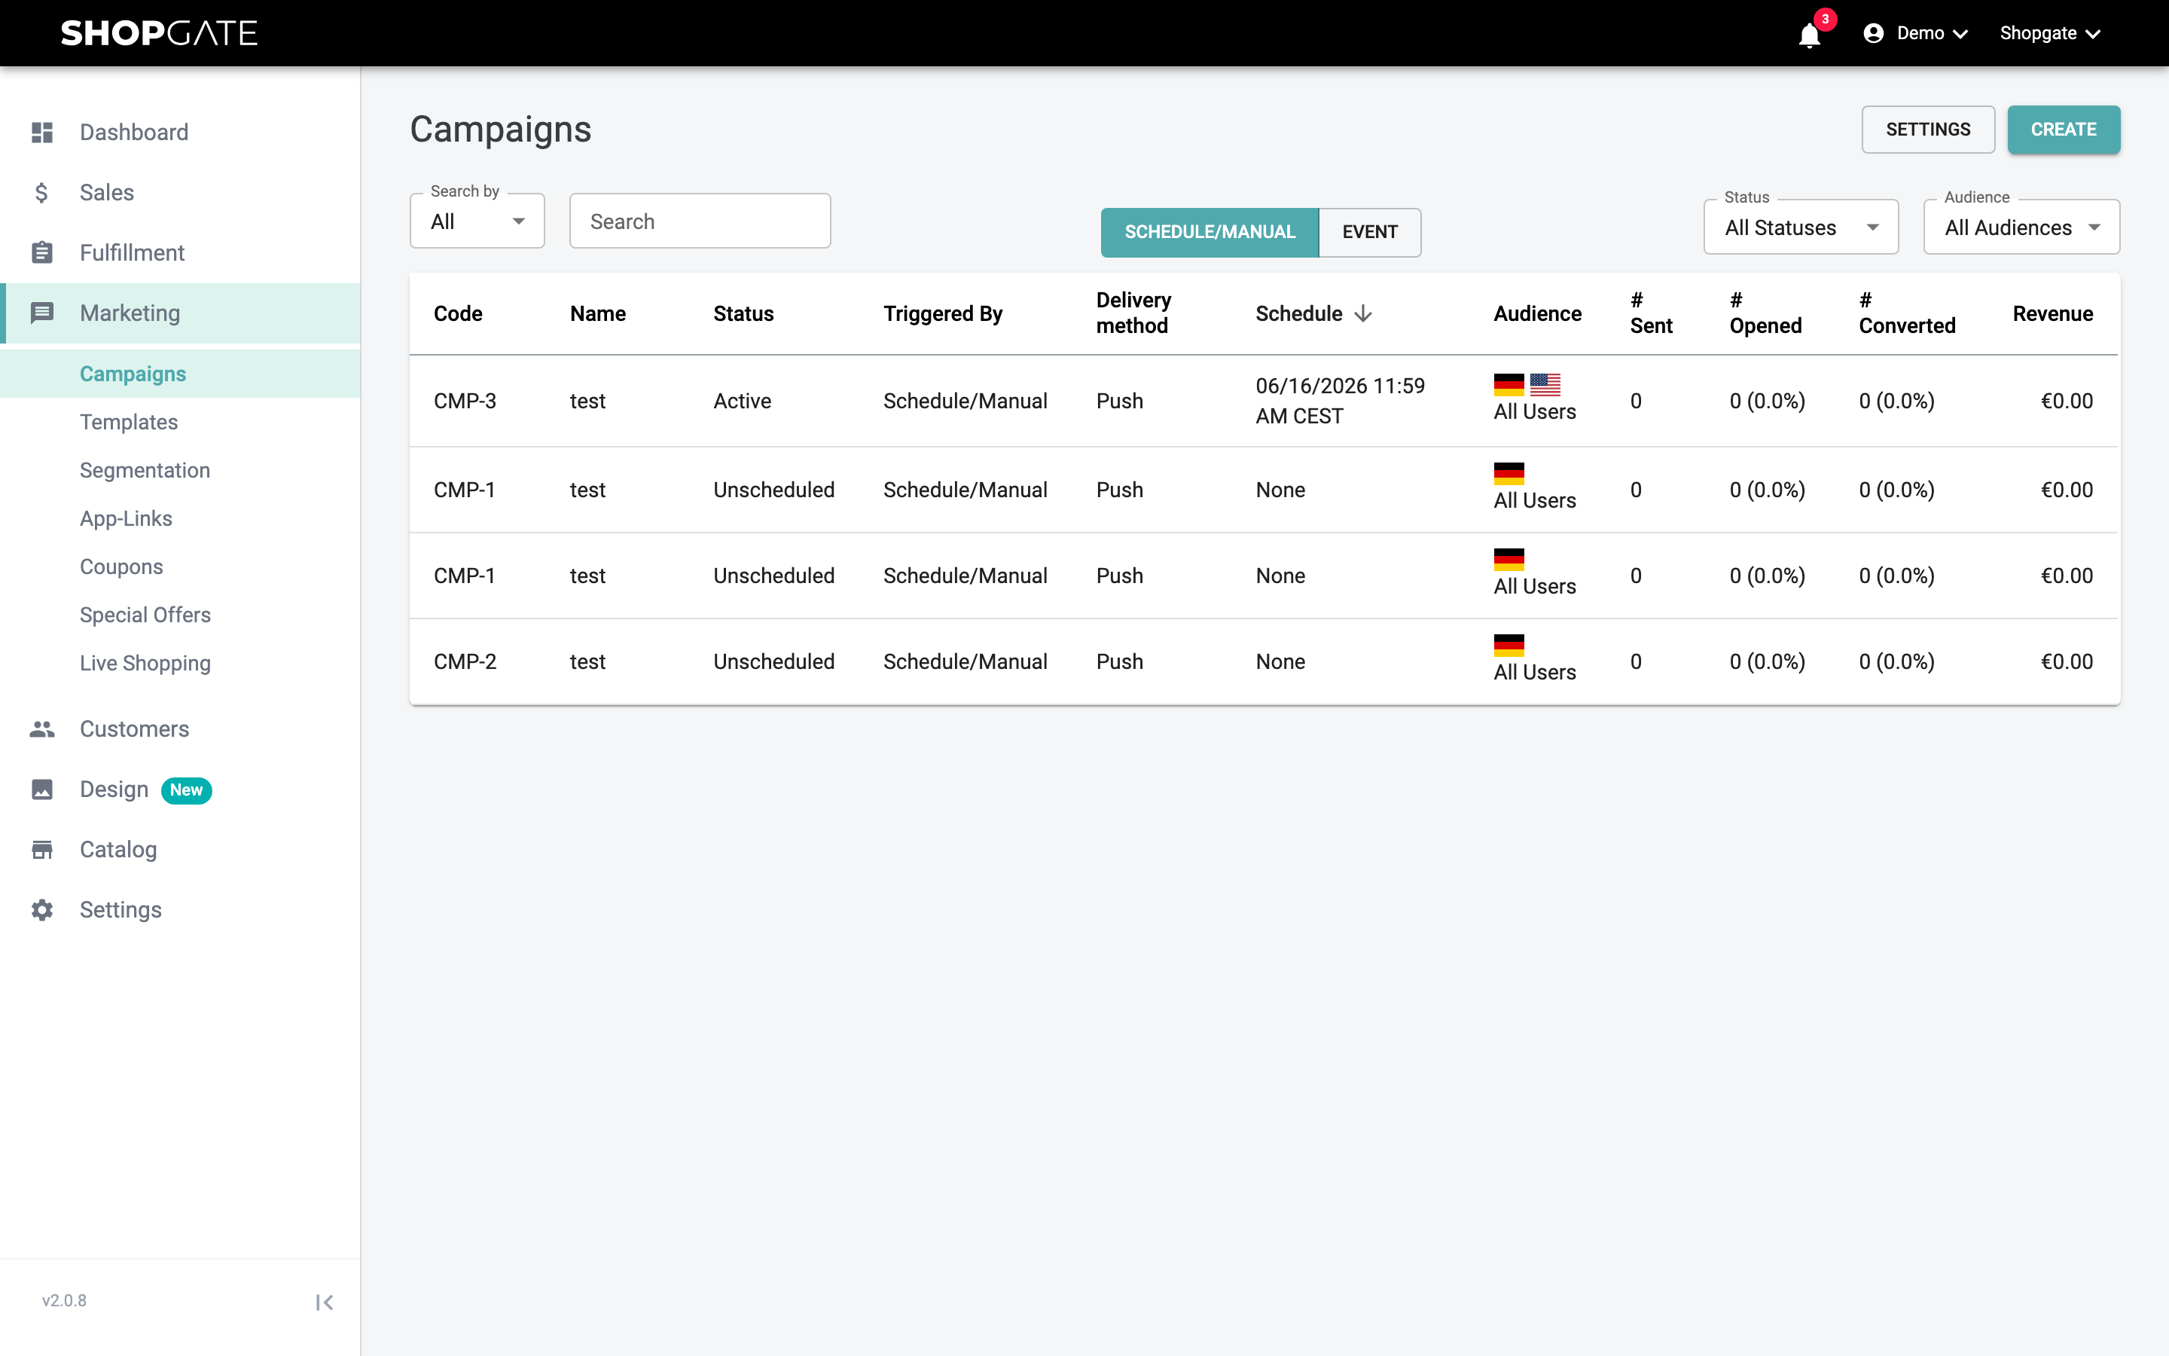
Task: Click the Demo user account icon
Action: 1872,33
